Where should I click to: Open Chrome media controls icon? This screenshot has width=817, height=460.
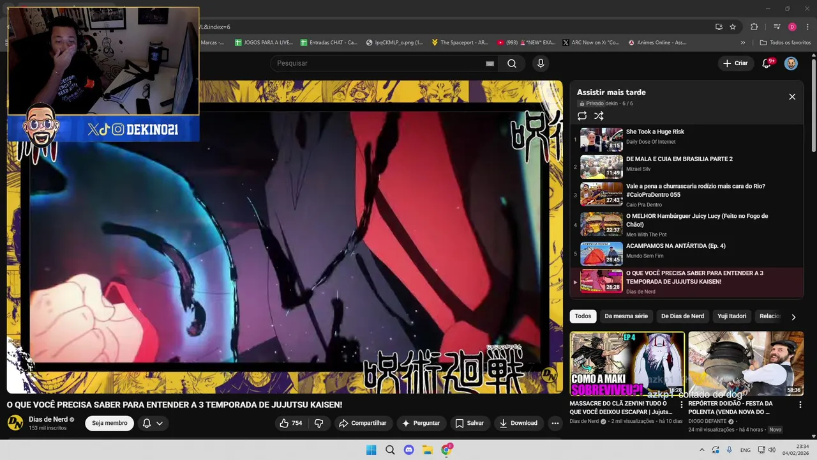(x=777, y=27)
